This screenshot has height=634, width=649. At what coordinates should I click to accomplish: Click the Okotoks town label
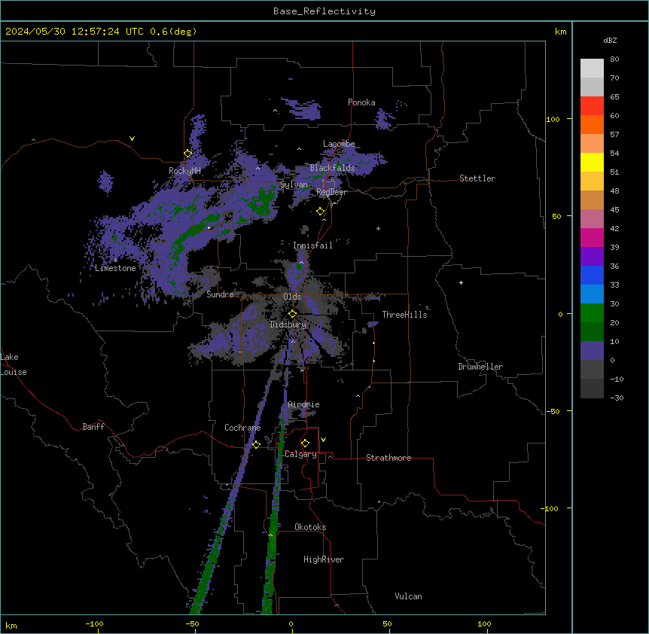[310, 527]
